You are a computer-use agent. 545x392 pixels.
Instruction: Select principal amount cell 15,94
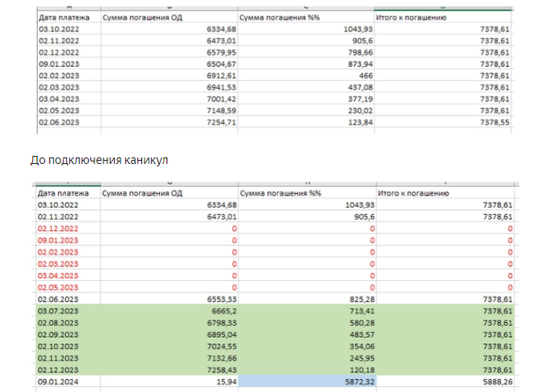pos(169,382)
